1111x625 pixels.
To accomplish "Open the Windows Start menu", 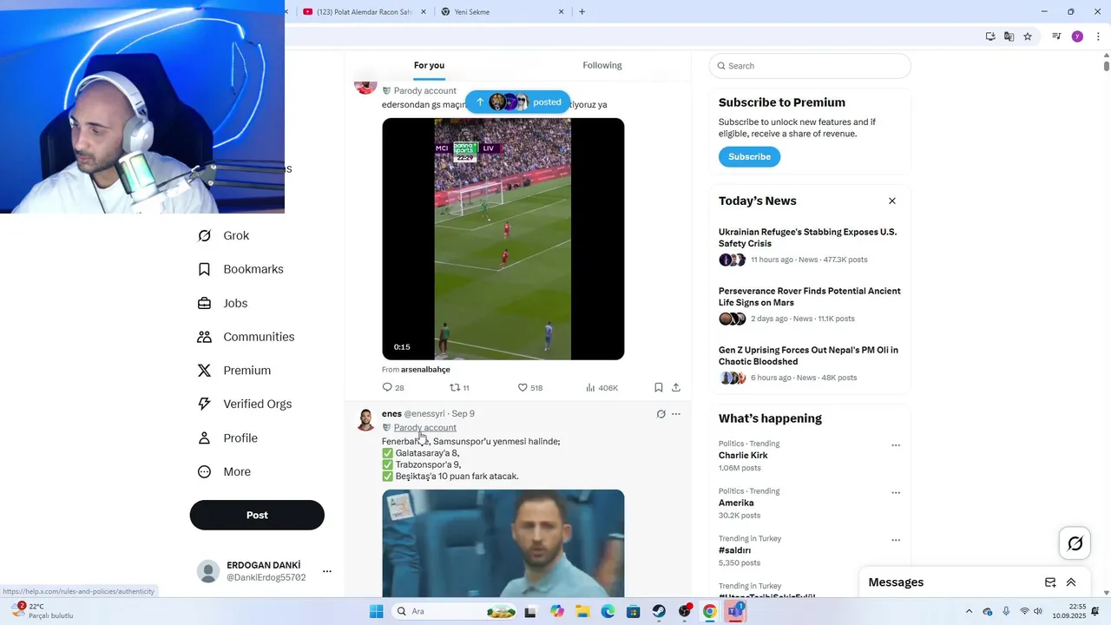I will 376,611.
